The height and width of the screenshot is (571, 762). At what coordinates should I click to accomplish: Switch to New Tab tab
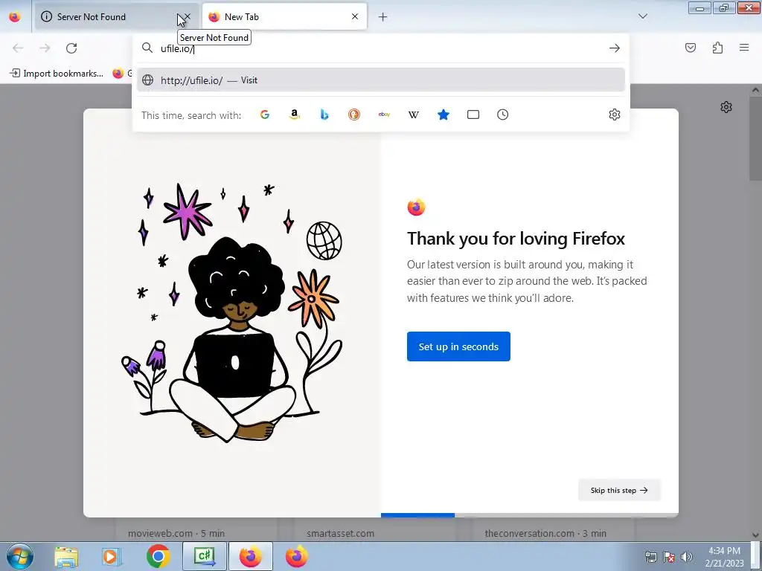tap(284, 16)
